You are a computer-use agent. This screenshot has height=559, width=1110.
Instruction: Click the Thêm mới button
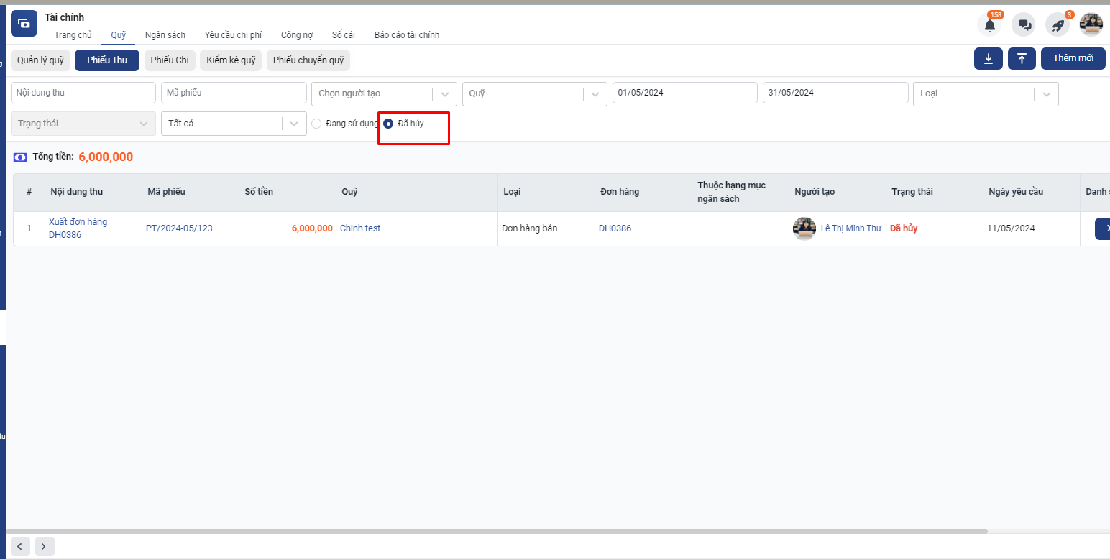point(1073,58)
